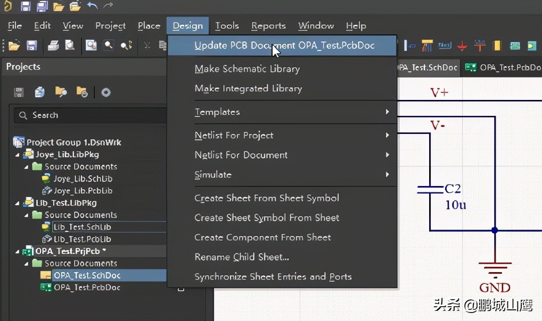Open the Tools menu

click(227, 26)
